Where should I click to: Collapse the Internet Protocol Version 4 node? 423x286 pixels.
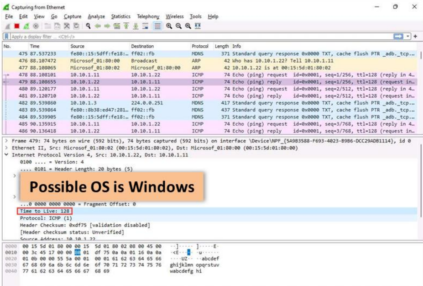(x=6, y=155)
